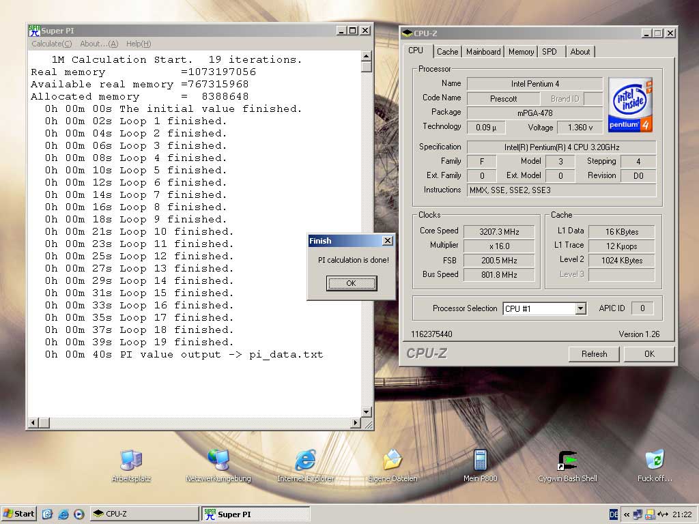Click the Core Speed value field
Image resolution: width=699 pixels, height=524 pixels.
tap(499, 231)
